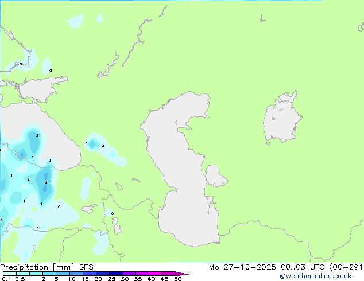Click the "GFS" model label
Screen dimensions: 364x281
(x=86, y=267)
